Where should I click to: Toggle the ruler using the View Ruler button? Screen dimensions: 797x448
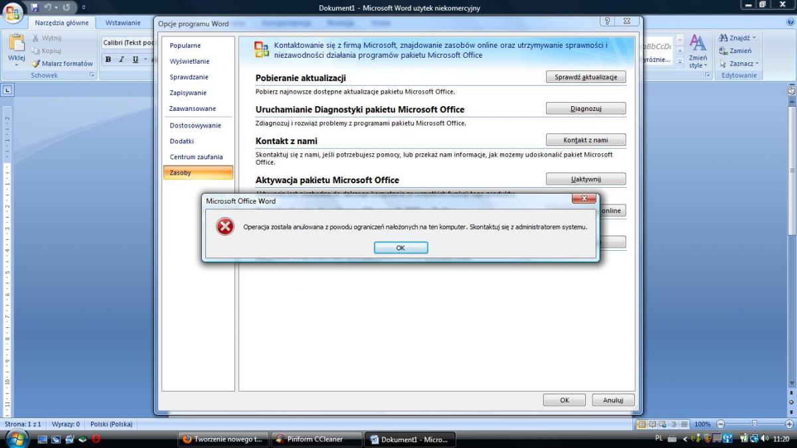coord(792,90)
